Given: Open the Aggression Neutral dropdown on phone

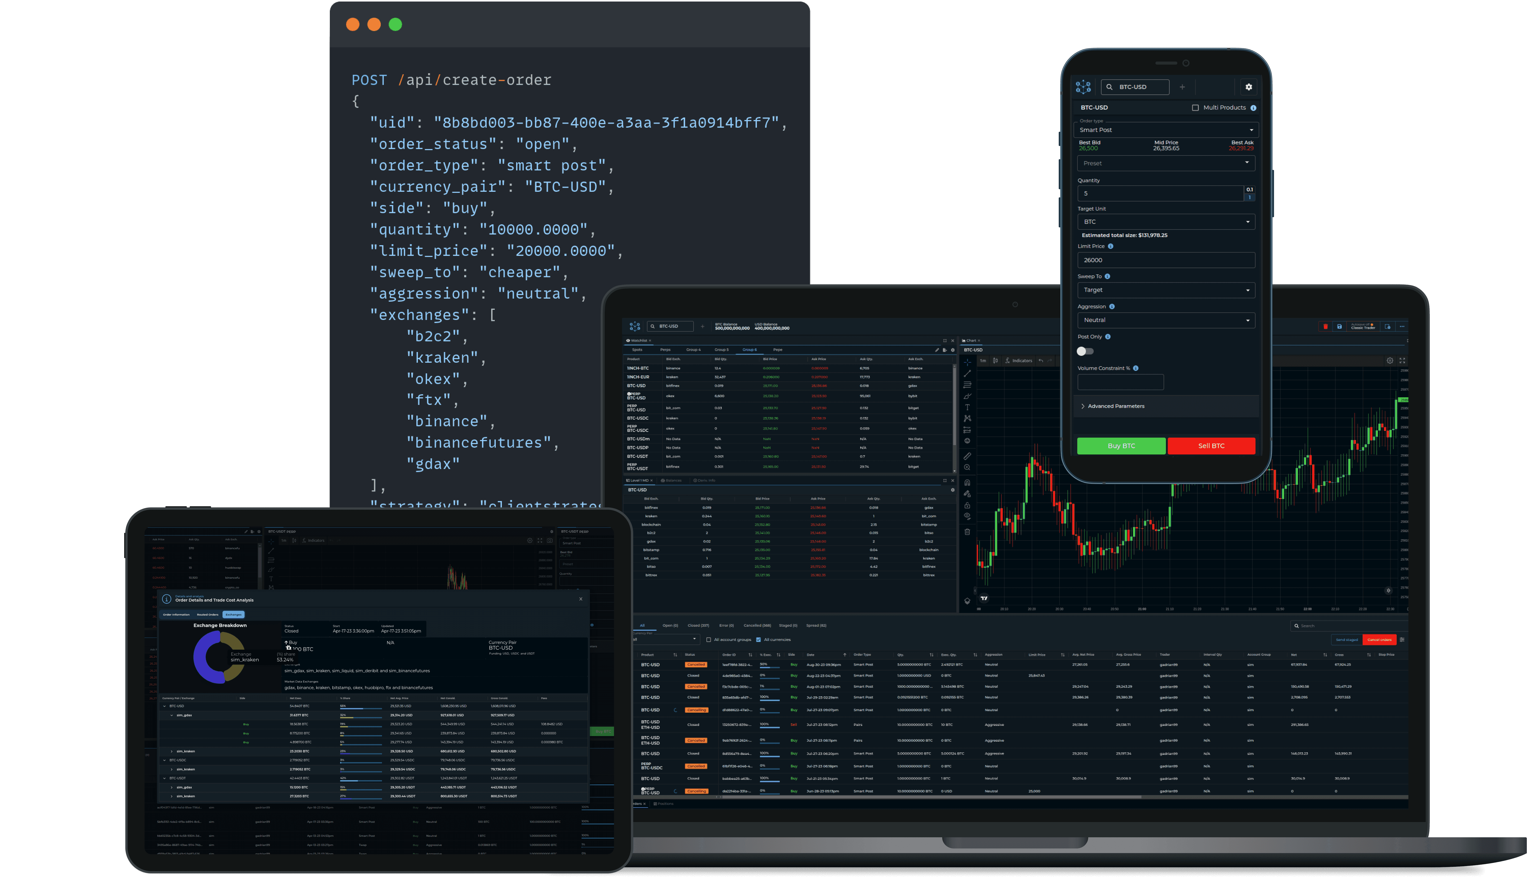Looking at the screenshot, I should point(1166,320).
